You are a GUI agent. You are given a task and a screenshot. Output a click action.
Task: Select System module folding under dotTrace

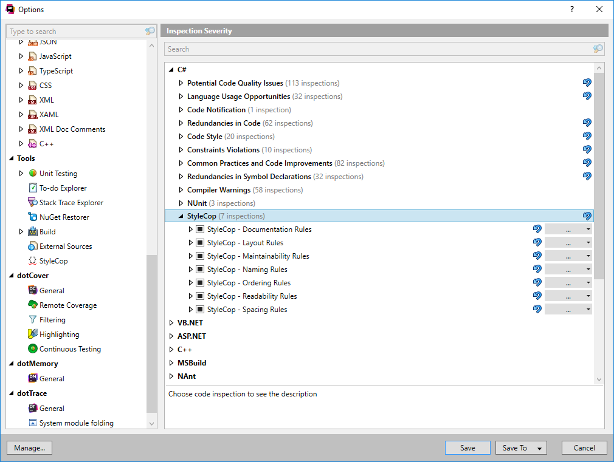(77, 423)
